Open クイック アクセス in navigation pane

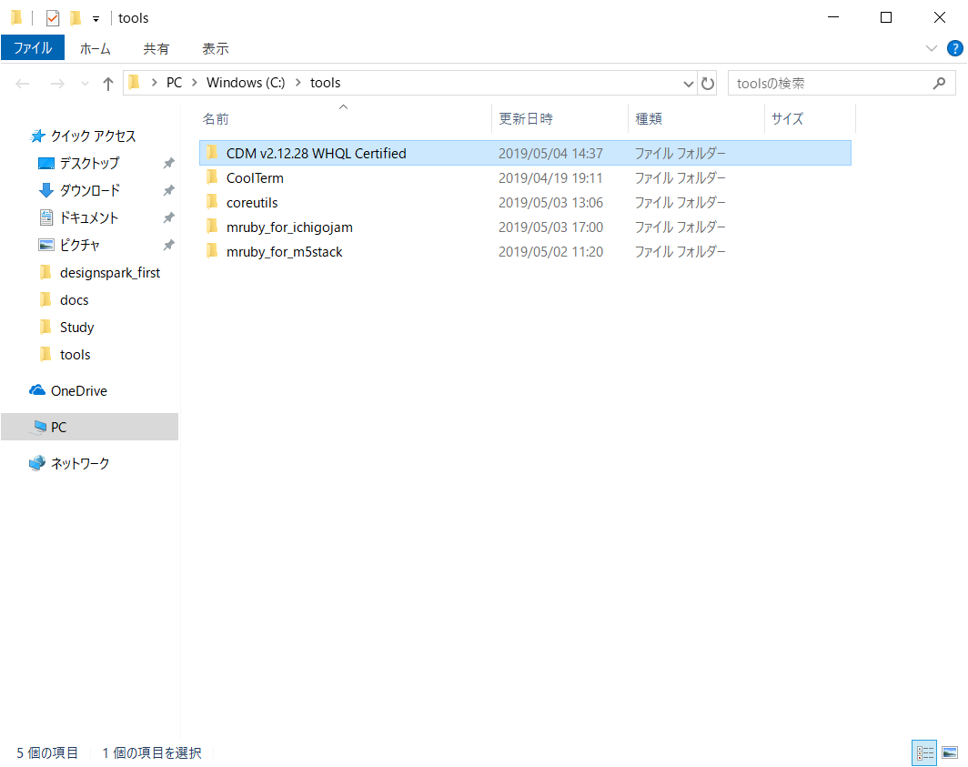click(93, 136)
